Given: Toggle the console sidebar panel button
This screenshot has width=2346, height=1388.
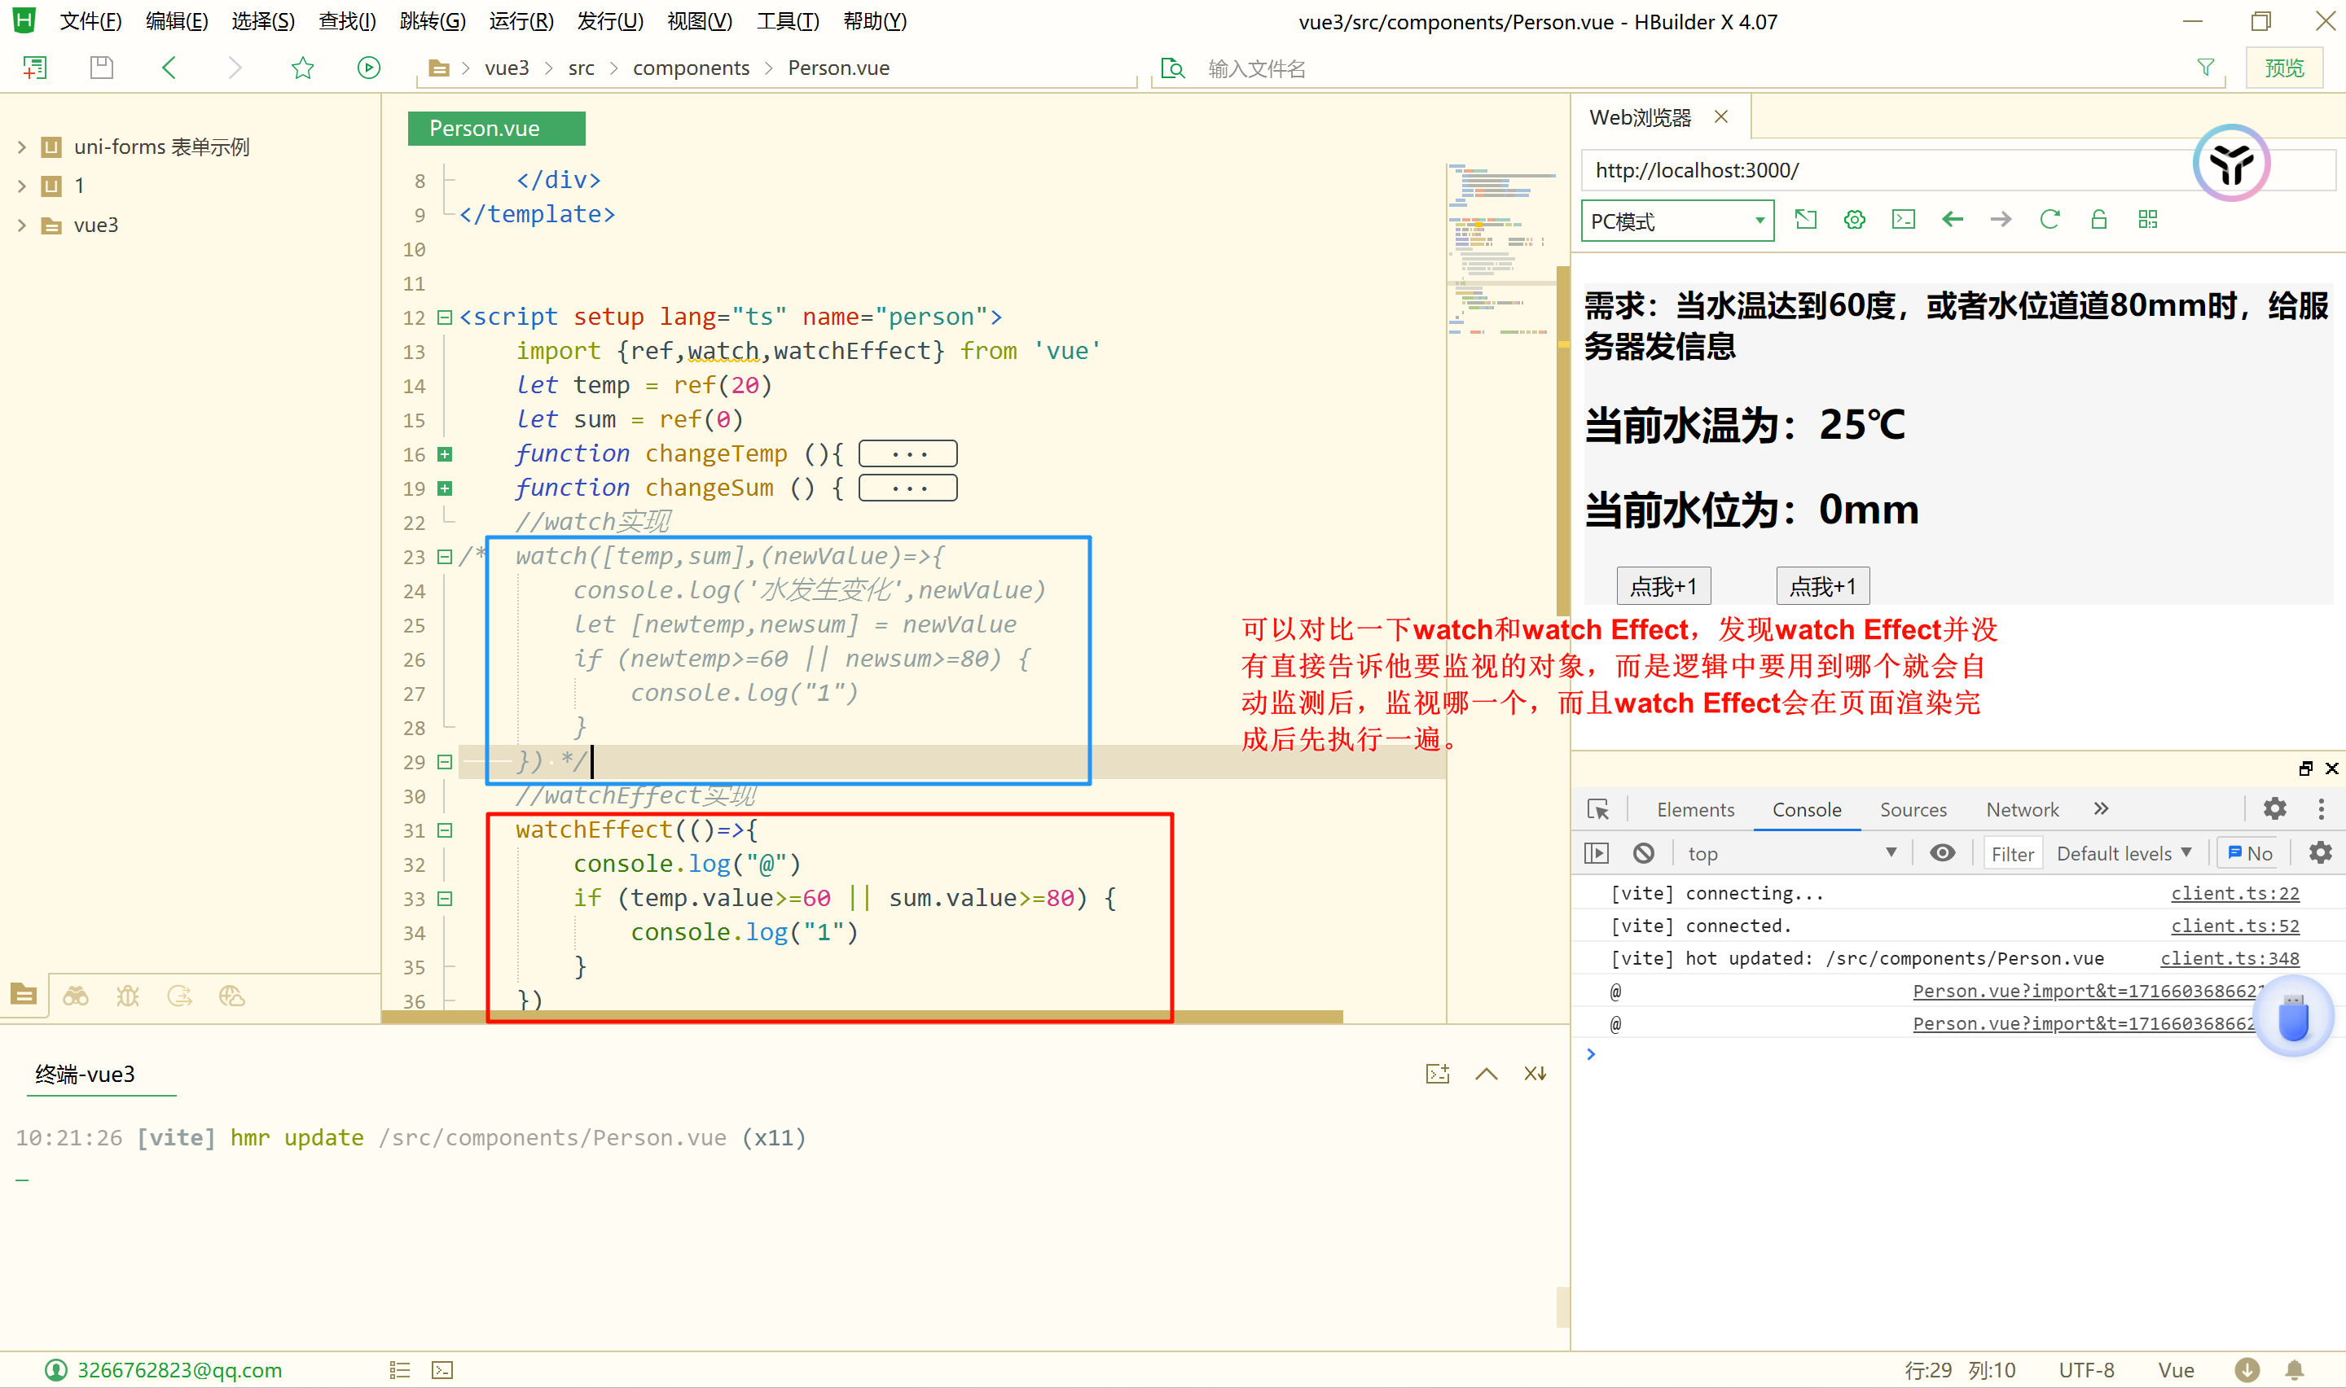Looking at the screenshot, I should [1597, 853].
